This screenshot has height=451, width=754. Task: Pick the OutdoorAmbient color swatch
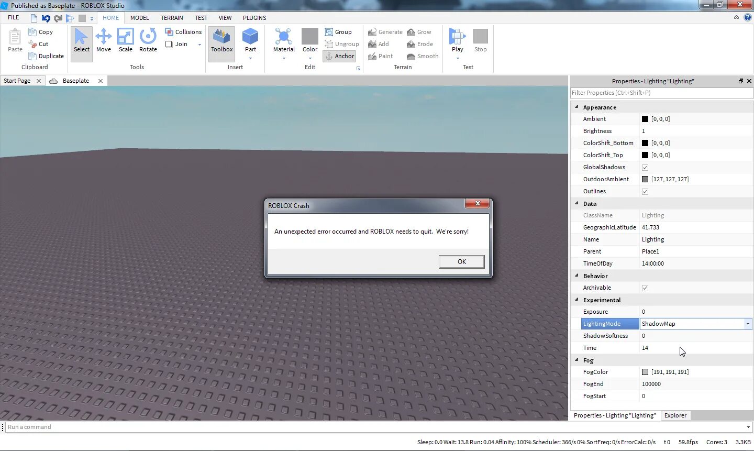pos(645,180)
